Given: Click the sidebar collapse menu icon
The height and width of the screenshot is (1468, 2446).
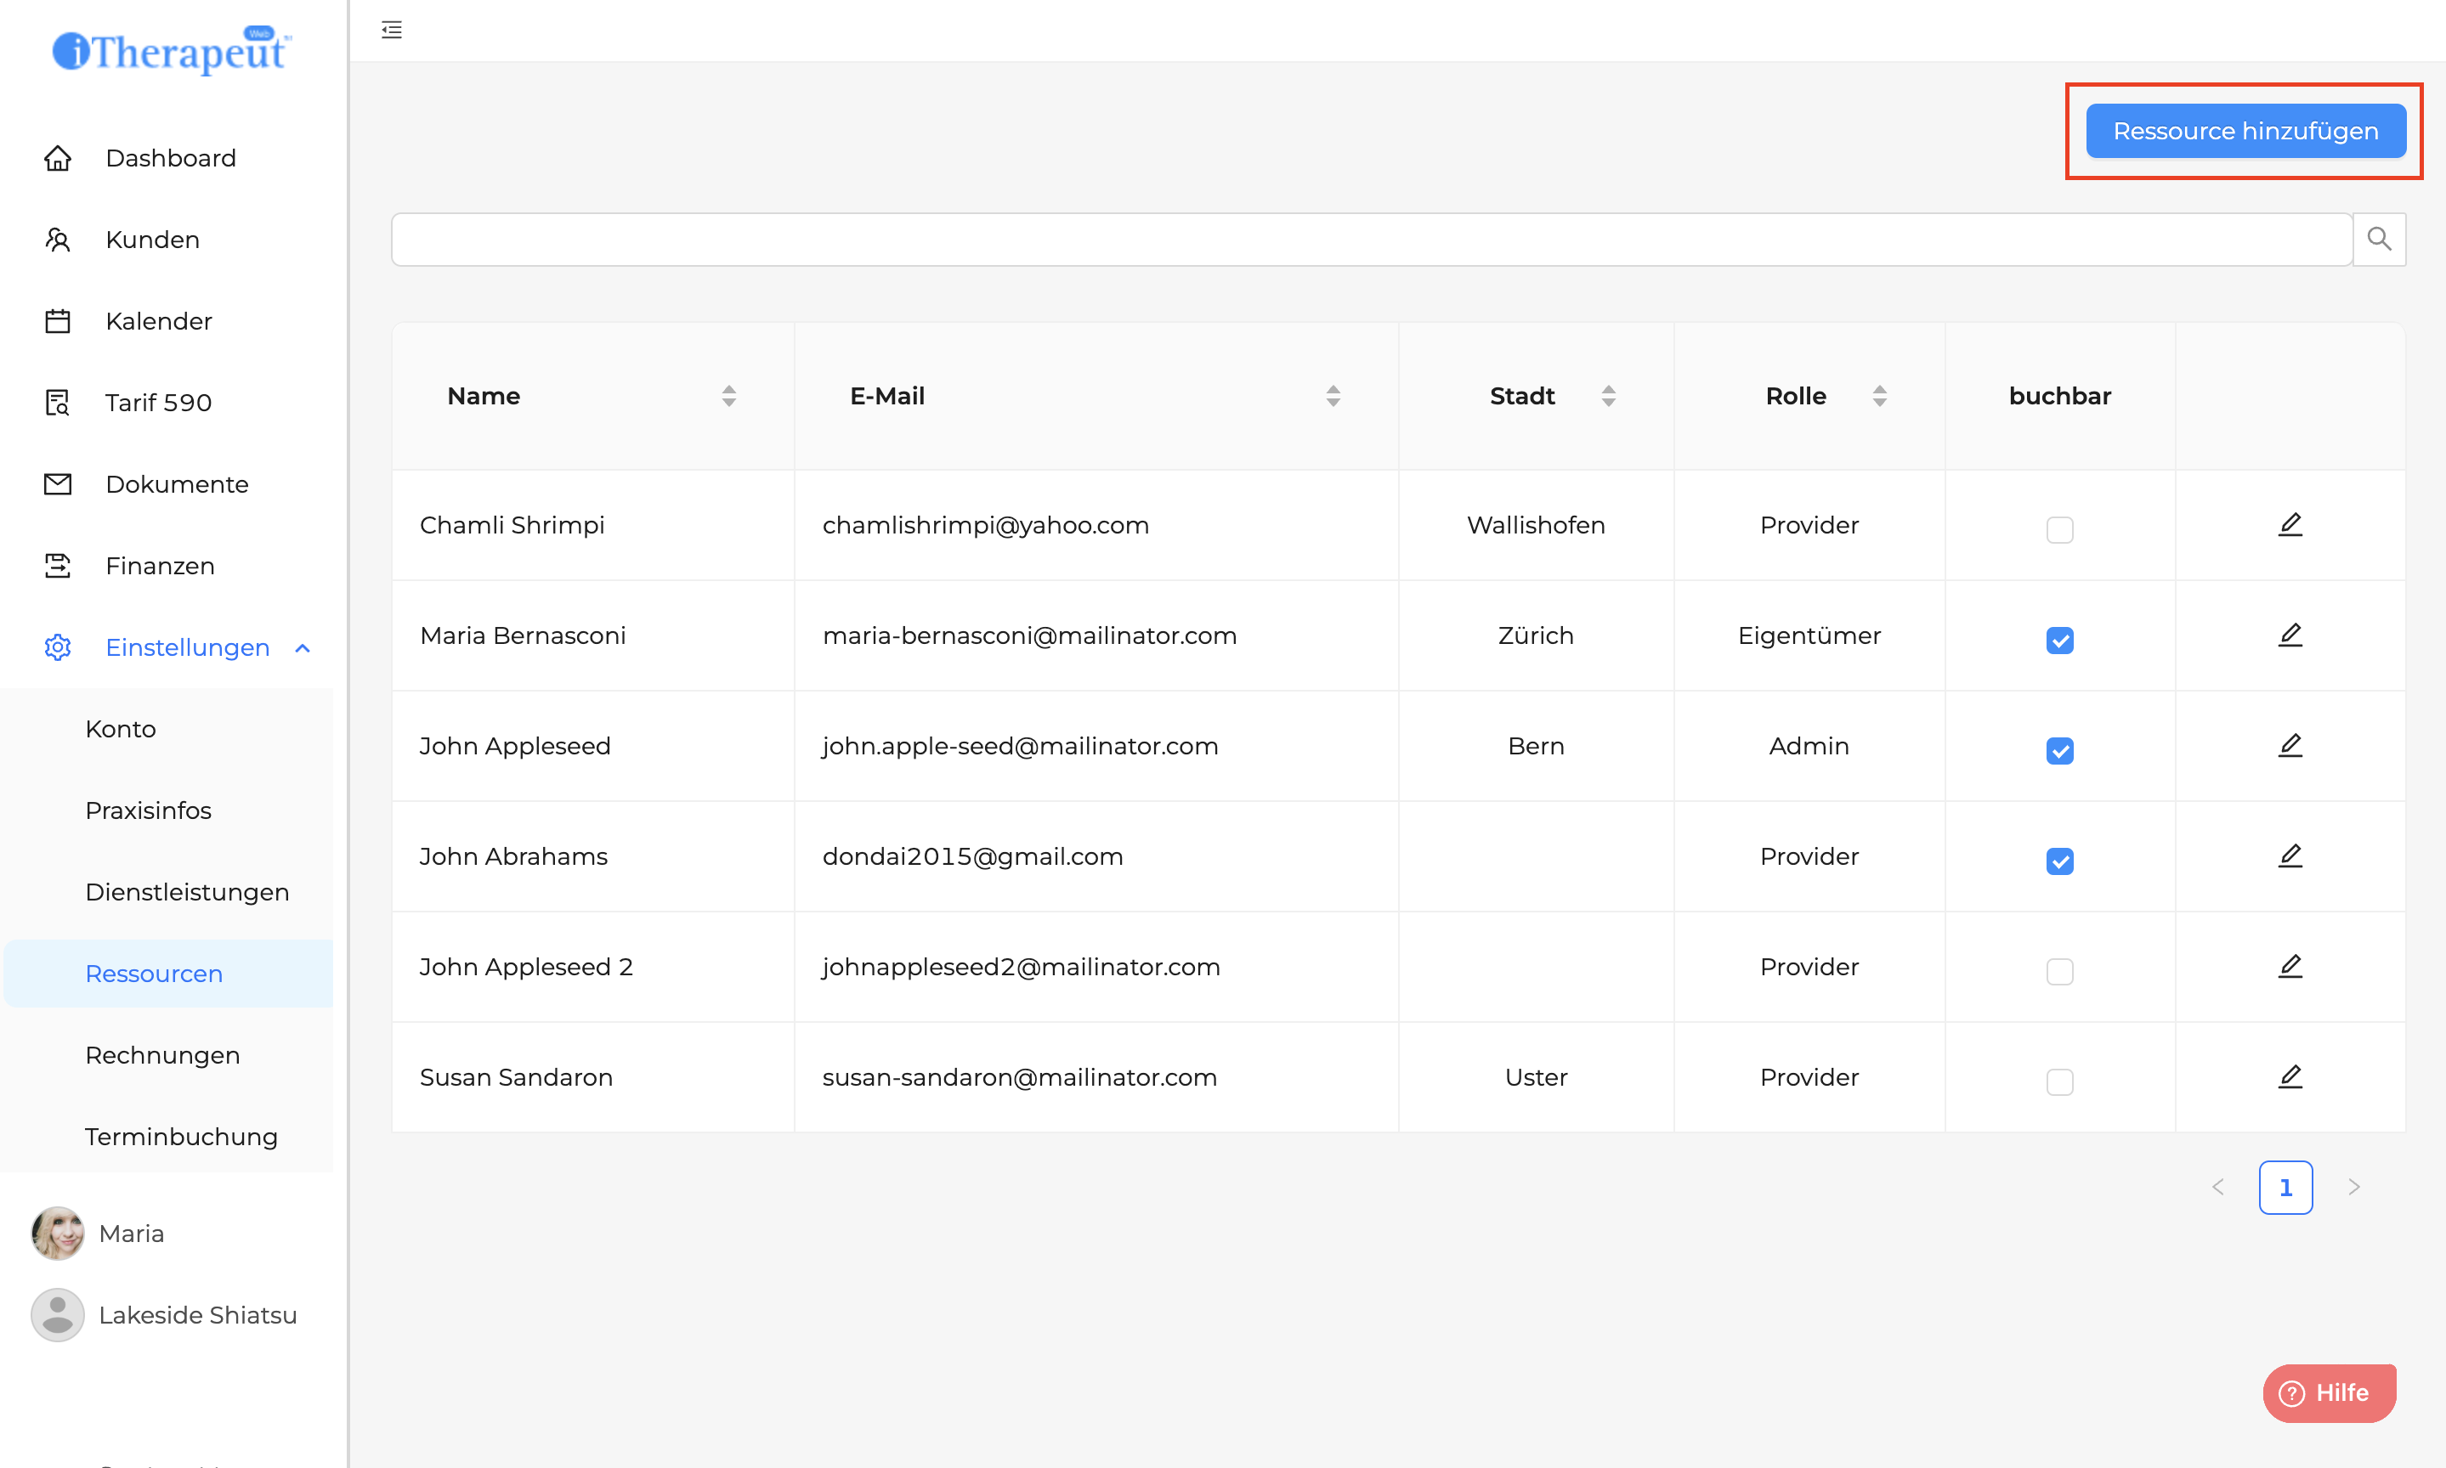Looking at the screenshot, I should (x=392, y=30).
